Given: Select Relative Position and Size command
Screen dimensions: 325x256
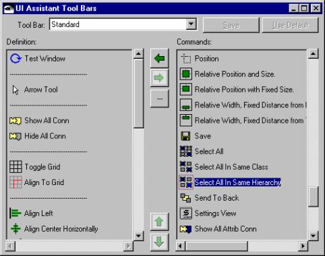Looking at the screenshot, I should tap(235, 74).
